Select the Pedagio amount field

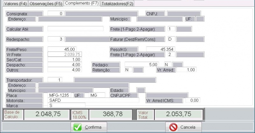click(142, 65)
